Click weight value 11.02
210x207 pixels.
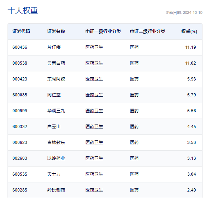191,63
